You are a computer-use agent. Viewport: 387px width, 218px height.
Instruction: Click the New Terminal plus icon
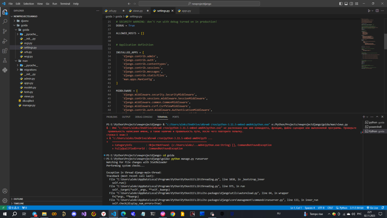pyautogui.click(x=364, y=117)
